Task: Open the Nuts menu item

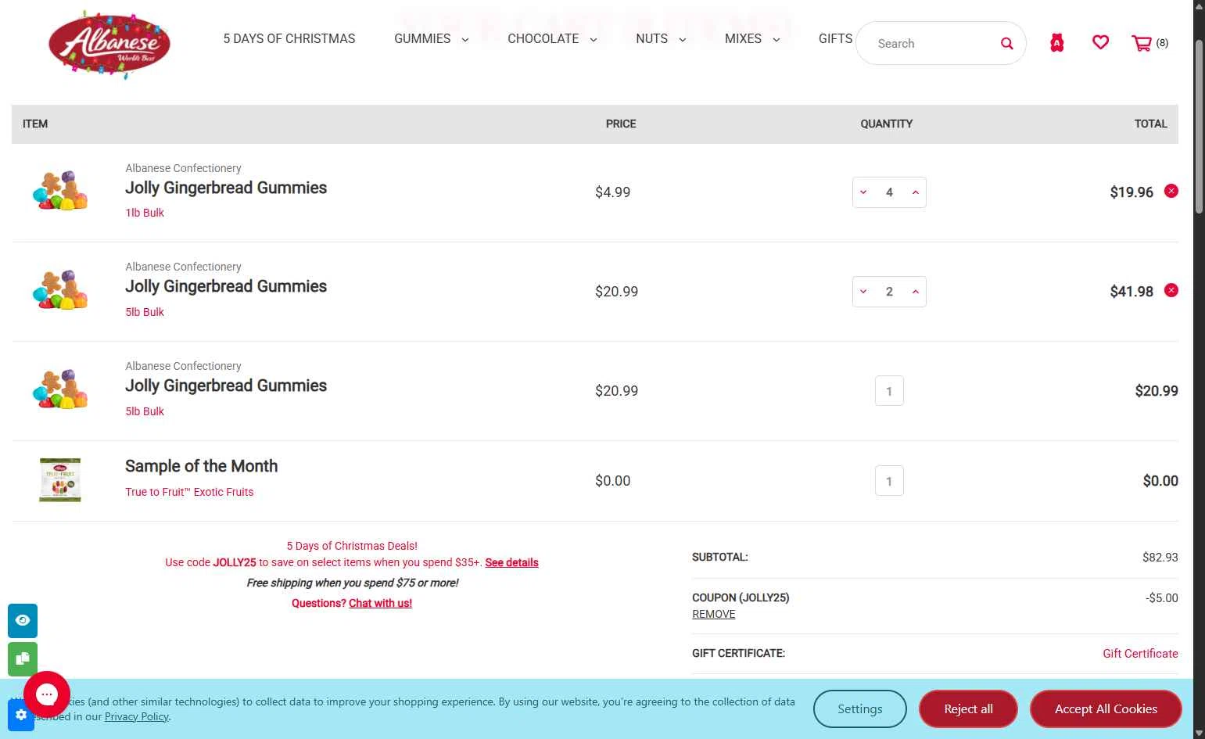Action: tap(651, 39)
